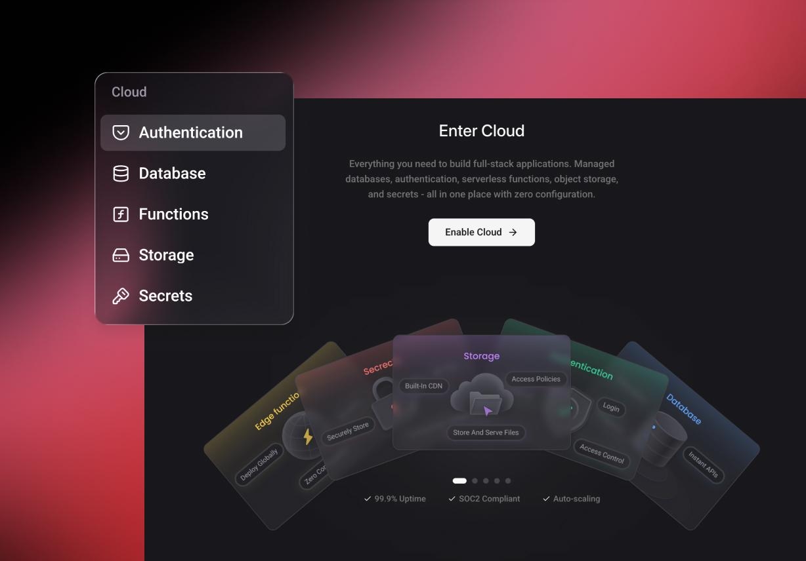
Task: Select the fifth carousel dot
Action: coord(508,481)
